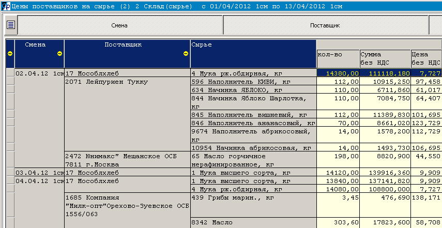Click quantity cell 198,00
Screen dimensions: 442x228
(x=338, y=160)
